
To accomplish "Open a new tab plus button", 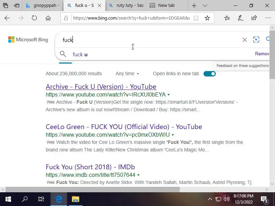I will 194,5.
